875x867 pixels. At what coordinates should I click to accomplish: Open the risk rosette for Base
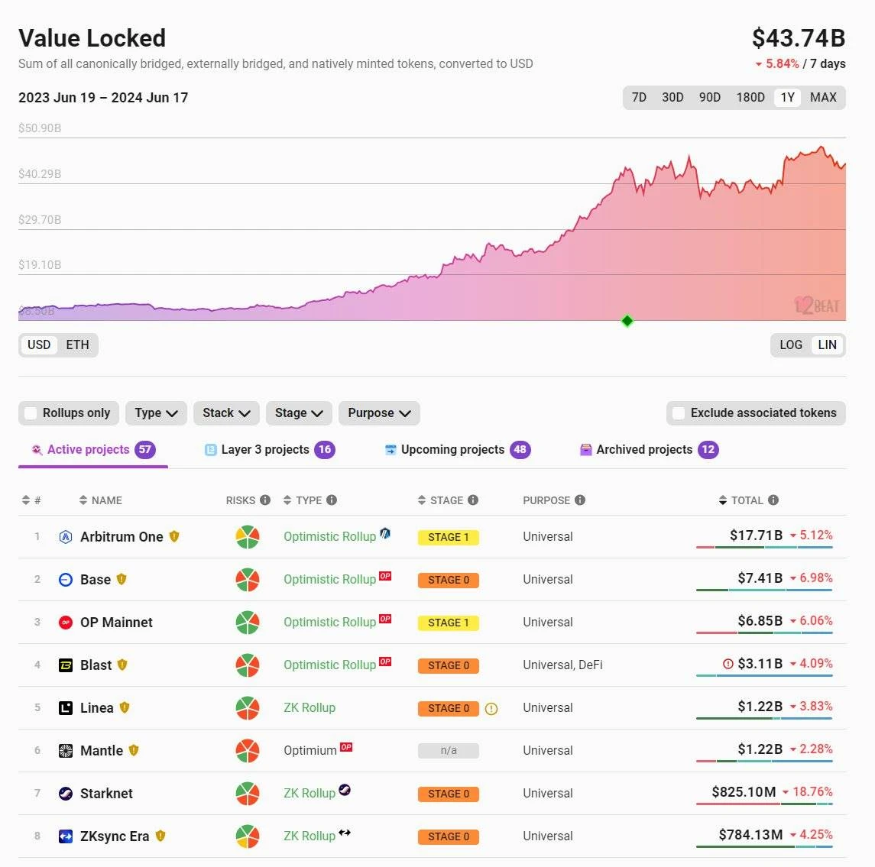click(246, 579)
